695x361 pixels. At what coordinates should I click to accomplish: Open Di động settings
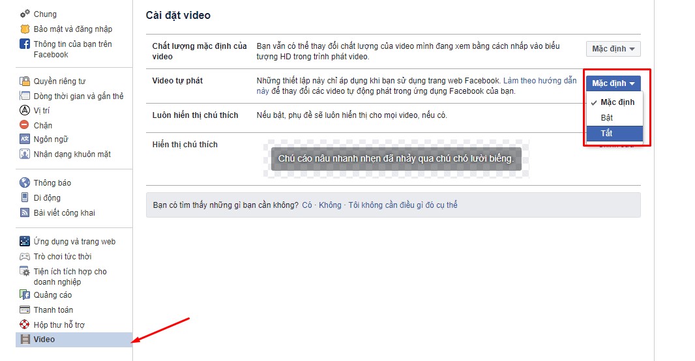[x=47, y=198]
